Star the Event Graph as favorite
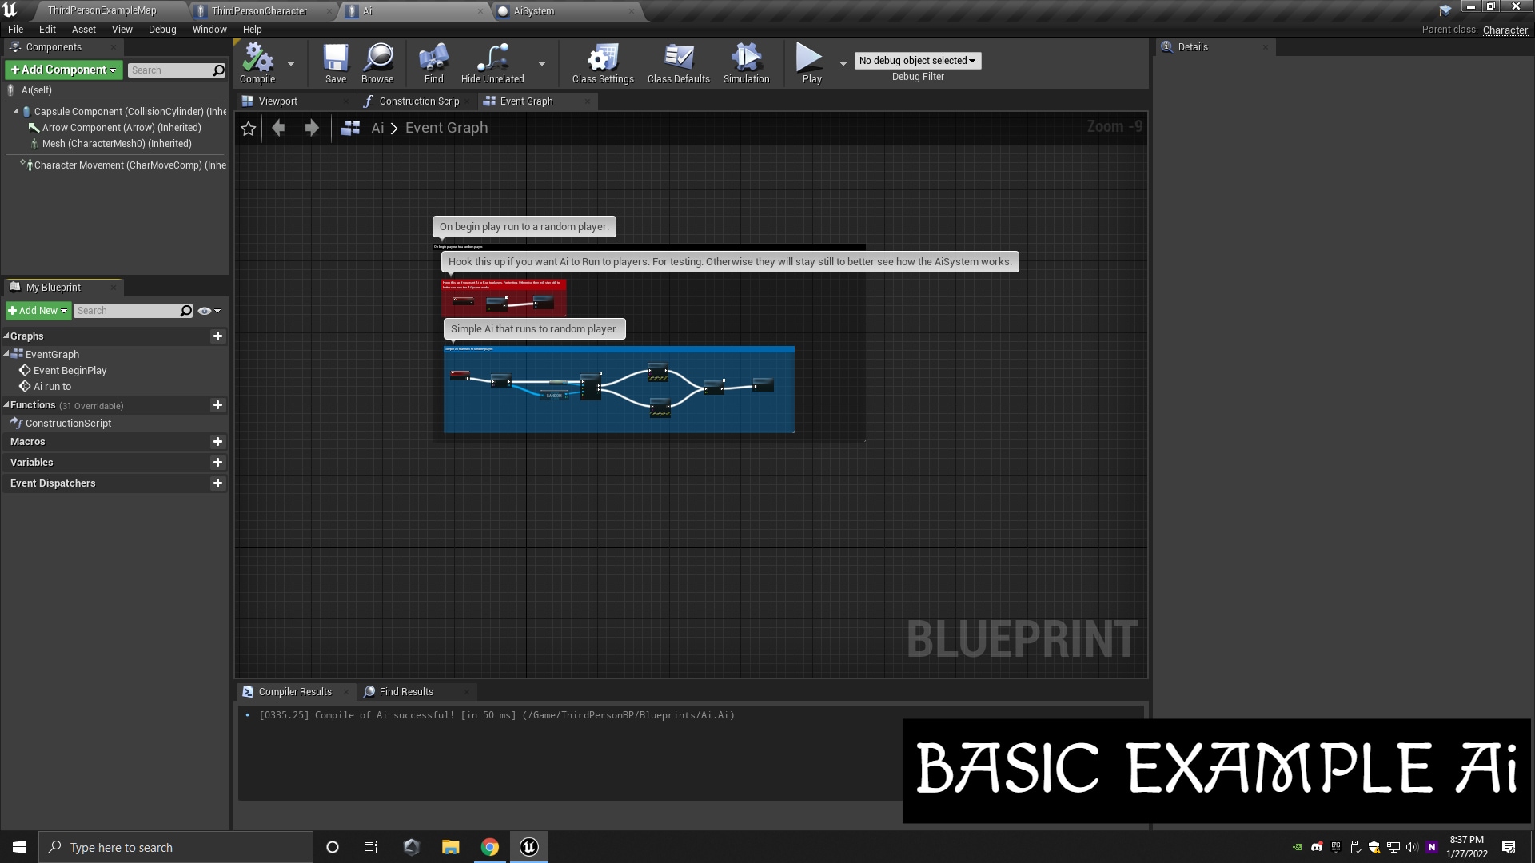The height and width of the screenshot is (863, 1535). click(248, 128)
